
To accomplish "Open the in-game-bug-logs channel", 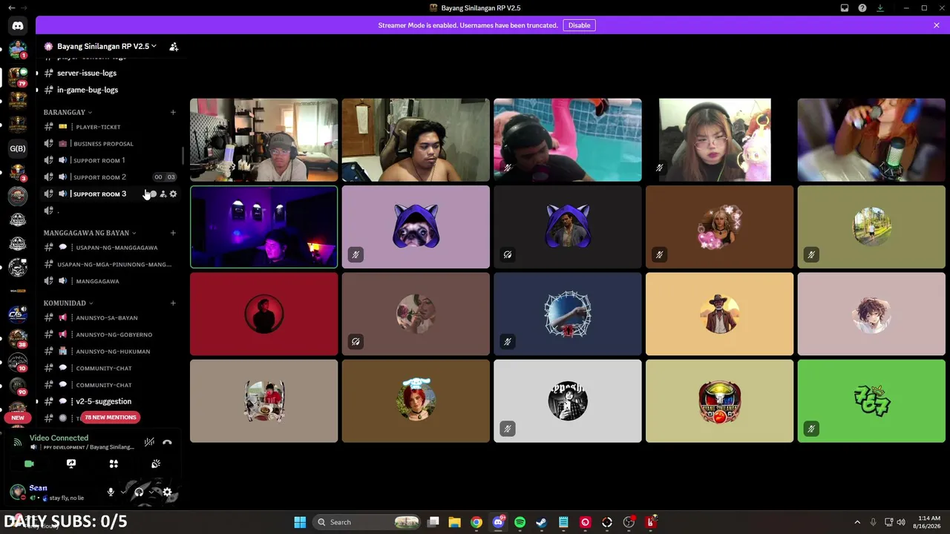I will tap(110, 90).
